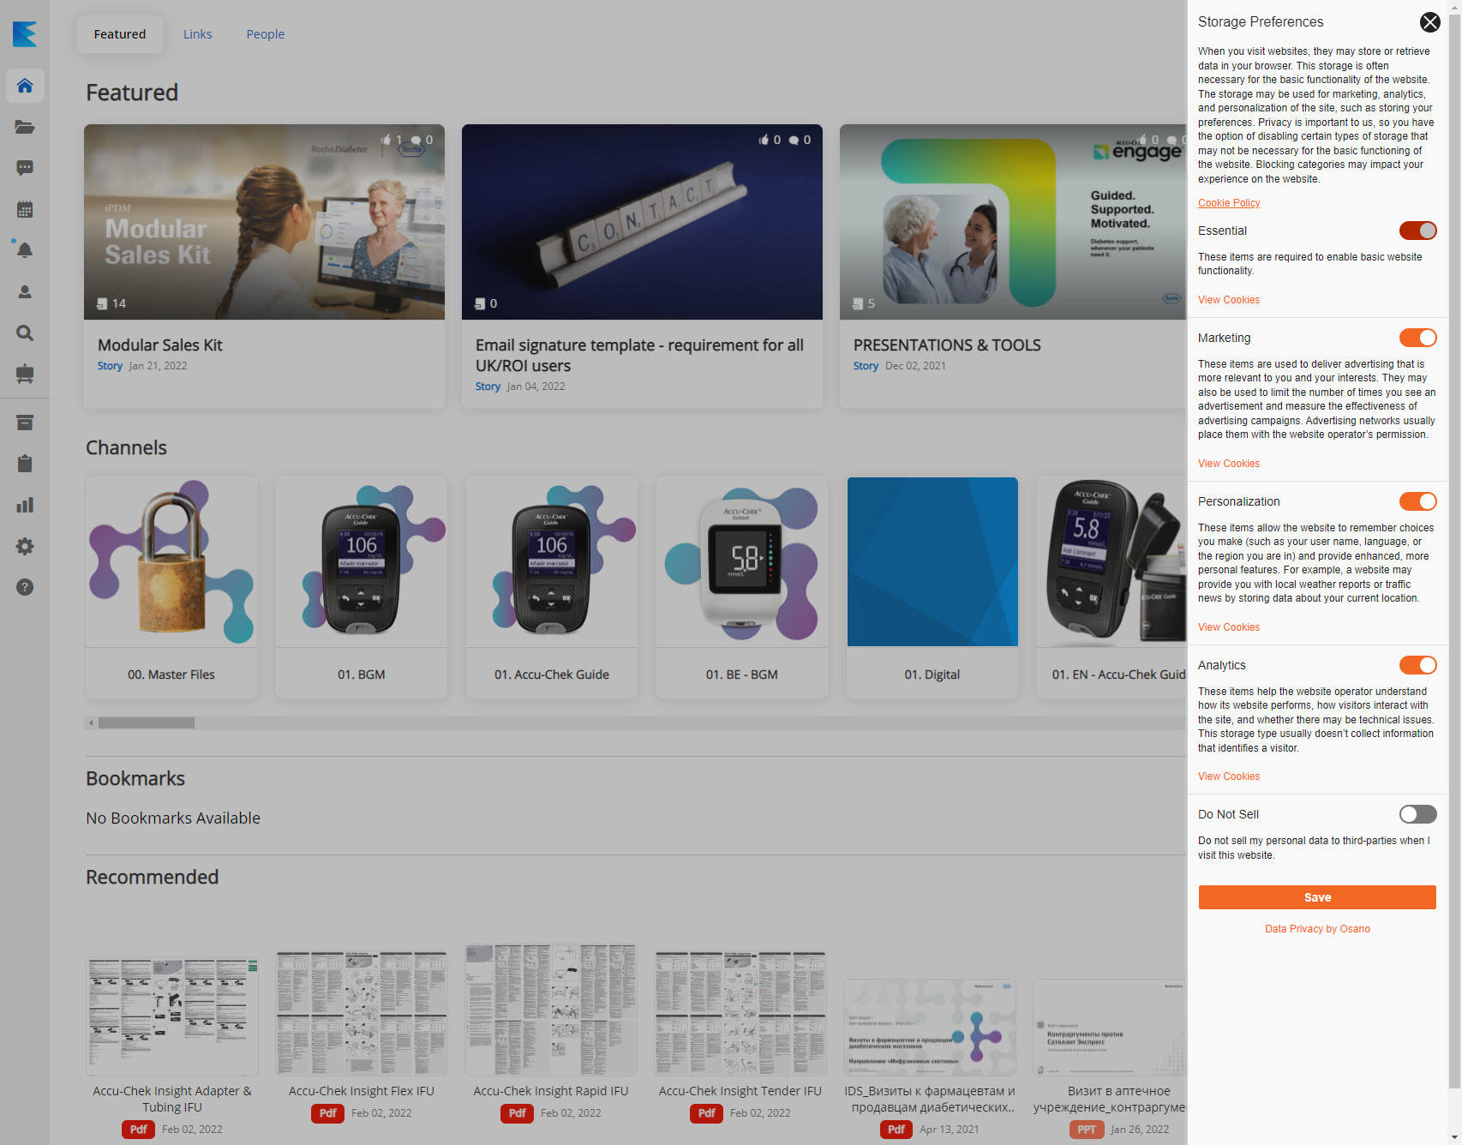Viewport: 1462px width, 1145px height.
Task: Click Pdf badge under Insight Rapid IFU
Action: tap(518, 1113)
